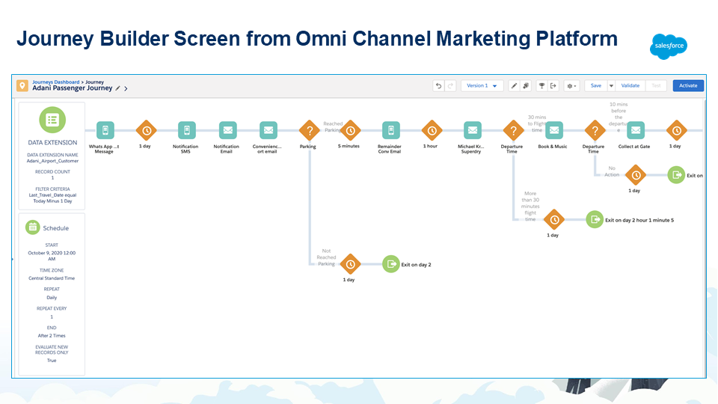Select the Parking decision split
This screenshot has height=404, width=718.
pos(310,130)
